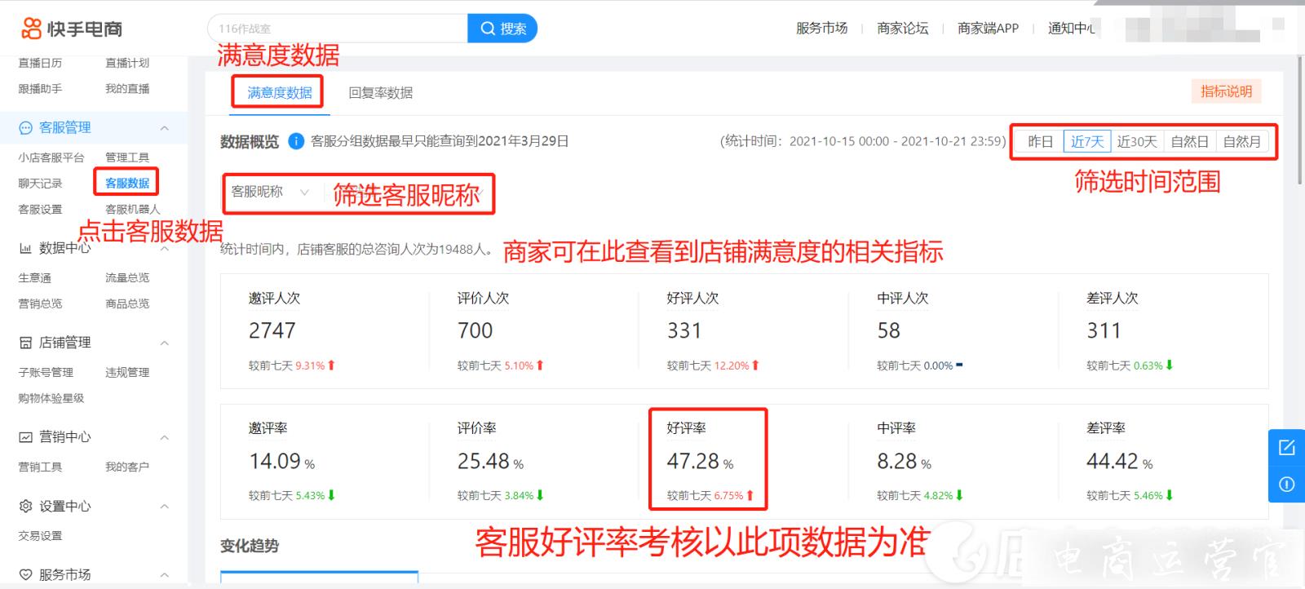This screenshot has width=1305, height=589.
Task: Open 服务市场 in the top navigation
Action: tap(821, 29)
